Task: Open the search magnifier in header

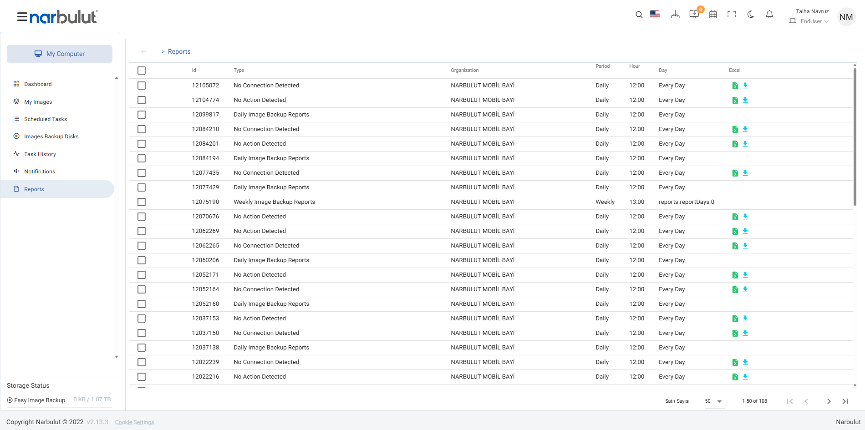Action: click(639, 15)
